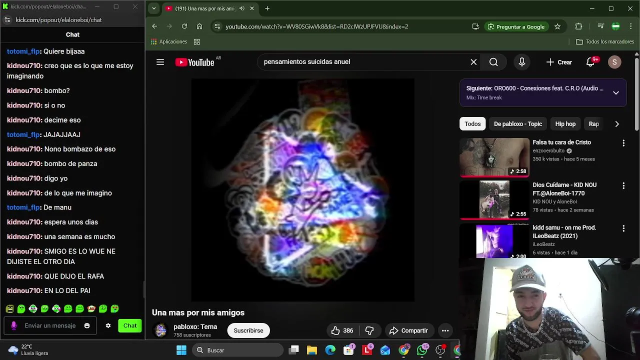Open media controls icon in Chrome toolbar
This screenshot has height=360, width=640.
tap(600, 26)
